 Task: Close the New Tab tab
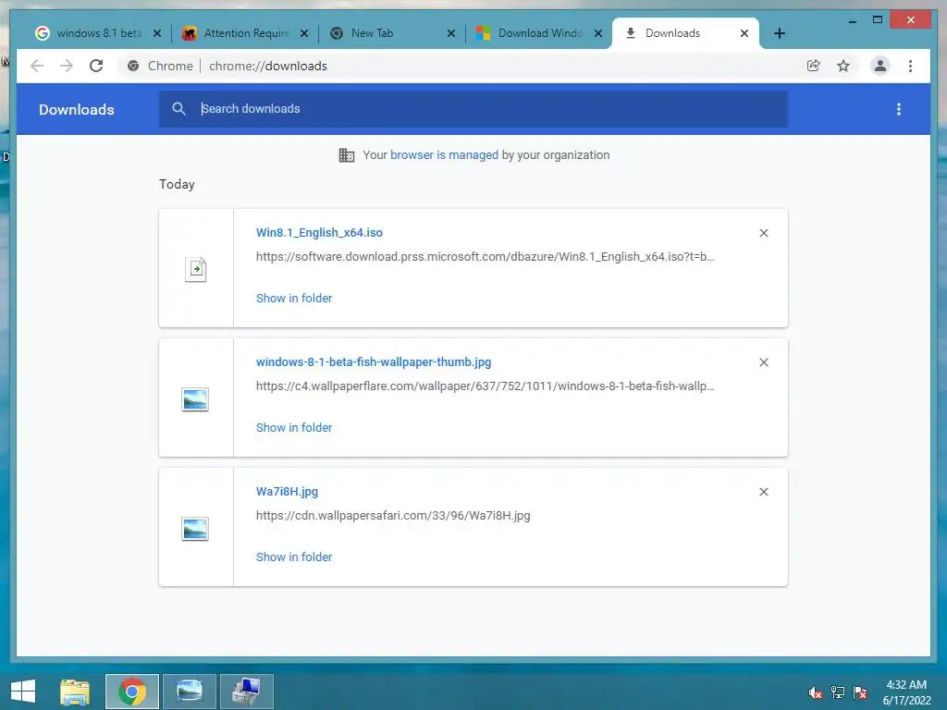(x=451, y=33)
